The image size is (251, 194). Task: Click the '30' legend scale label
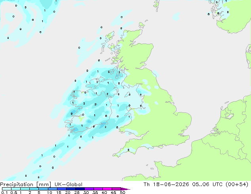pyautogui.click(x=86, y=192)
